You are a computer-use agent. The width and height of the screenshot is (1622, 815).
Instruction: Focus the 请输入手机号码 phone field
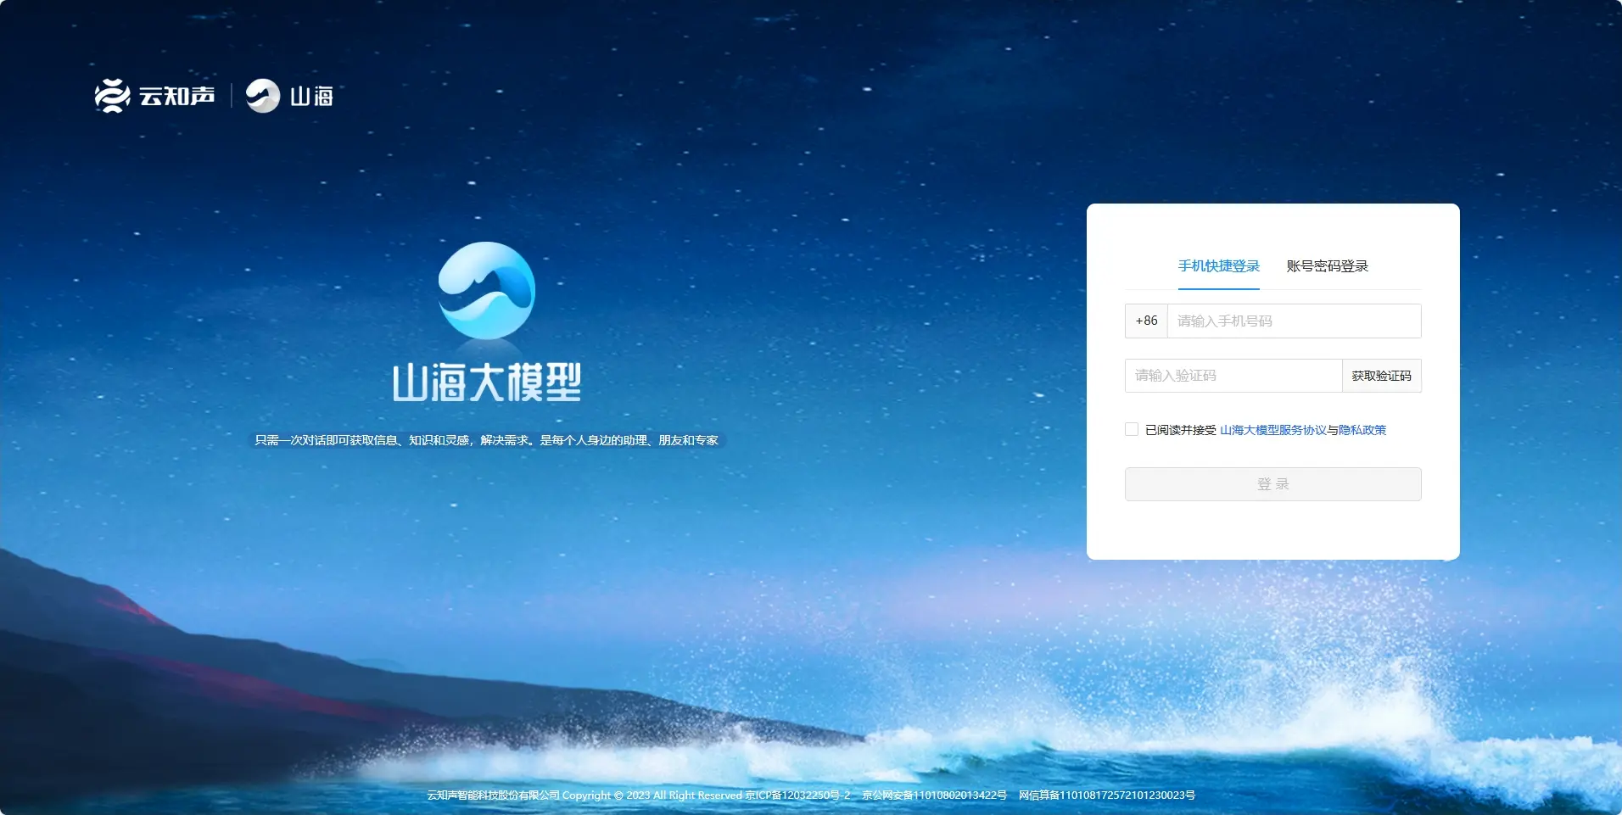(x=1294, y=321)
